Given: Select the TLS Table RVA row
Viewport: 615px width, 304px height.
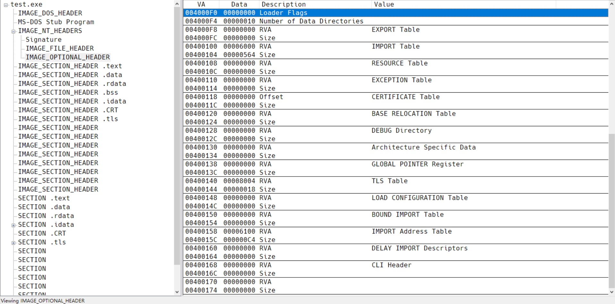Looking at the screenshot, I should (x=396, y=181).
